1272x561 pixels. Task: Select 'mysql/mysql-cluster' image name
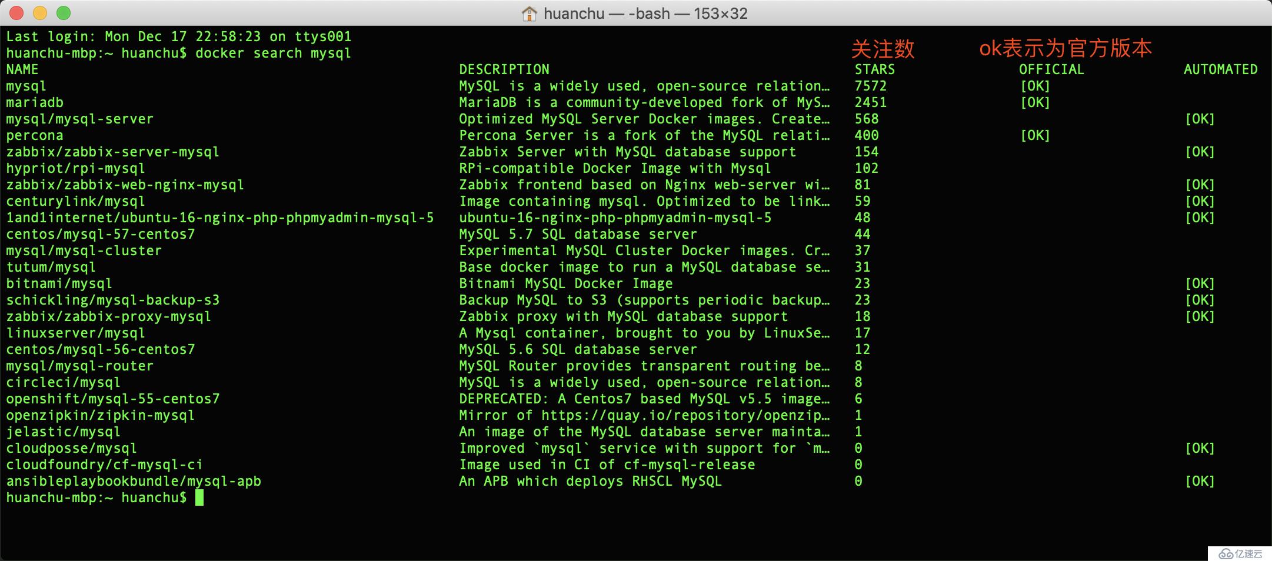(x=84, y=251)
